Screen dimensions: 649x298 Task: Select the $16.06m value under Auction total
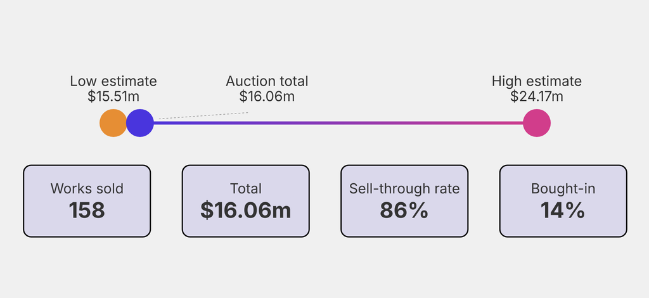point(267,96)
